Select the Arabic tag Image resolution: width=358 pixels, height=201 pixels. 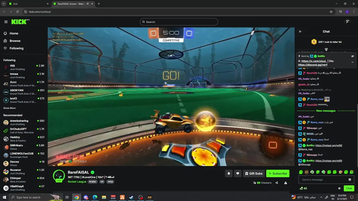coord(93,181)
